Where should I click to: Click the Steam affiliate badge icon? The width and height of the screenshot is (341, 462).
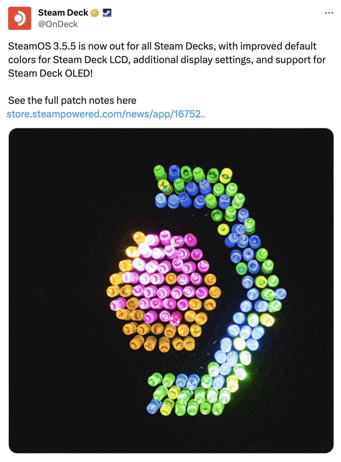point(107,13)
